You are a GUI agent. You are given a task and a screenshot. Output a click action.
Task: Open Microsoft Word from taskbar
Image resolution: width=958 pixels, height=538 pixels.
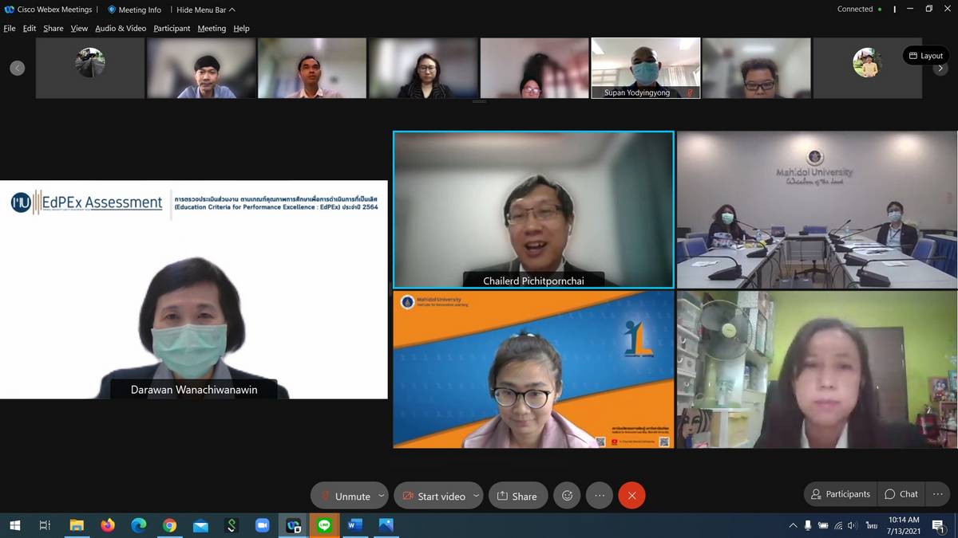[355, 525]
